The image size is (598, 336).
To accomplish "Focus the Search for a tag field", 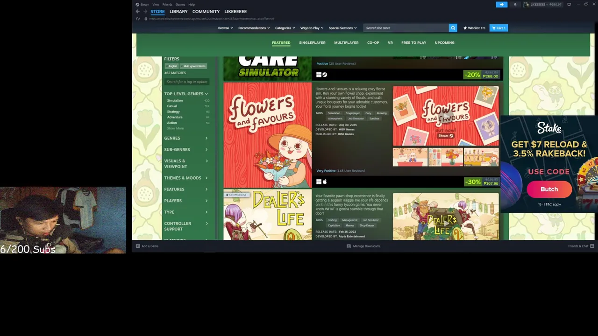I will pyautogui.click(x=186, y=82).
